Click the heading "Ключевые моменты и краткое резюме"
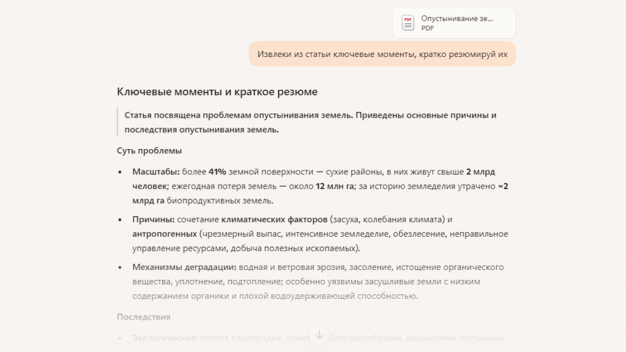The image size is (626, 352). pos(217,91)
